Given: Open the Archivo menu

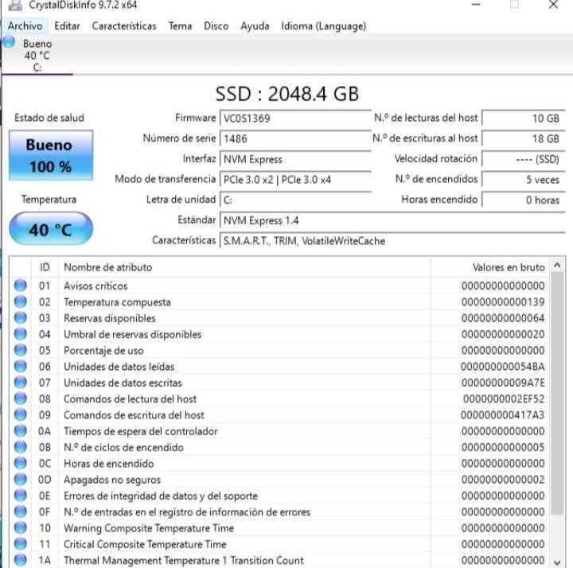Looking at the screenshot, I should point(25,25).
